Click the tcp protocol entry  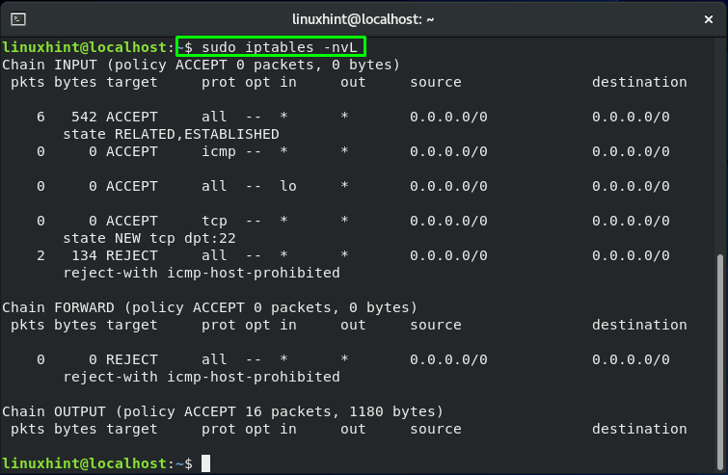pos(214,221)
